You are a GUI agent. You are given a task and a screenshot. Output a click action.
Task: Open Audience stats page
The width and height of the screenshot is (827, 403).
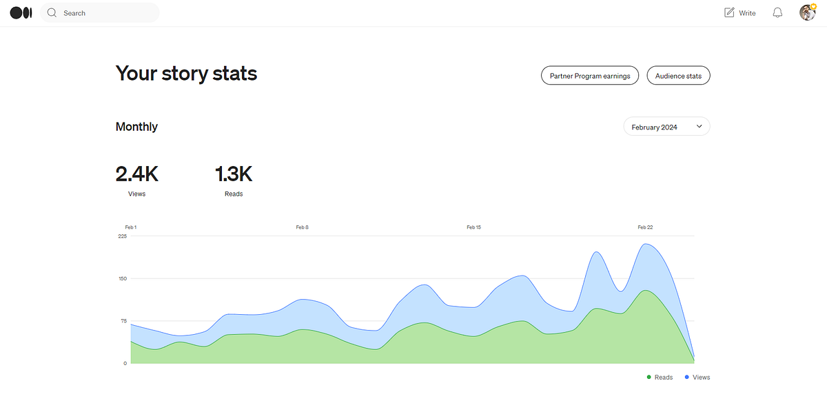pos(678,76)
